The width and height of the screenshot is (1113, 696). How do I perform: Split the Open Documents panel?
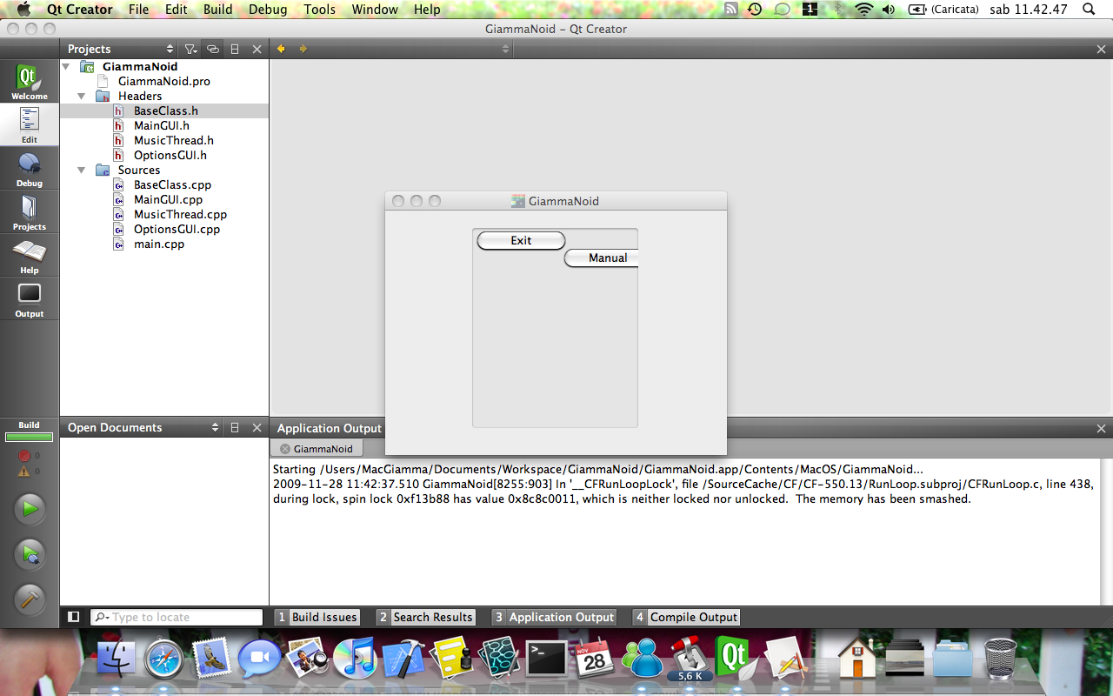tap(235, 428)
